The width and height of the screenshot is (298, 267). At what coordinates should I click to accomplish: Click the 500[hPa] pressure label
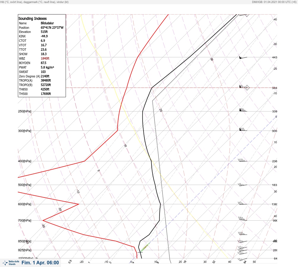(25, 185)
